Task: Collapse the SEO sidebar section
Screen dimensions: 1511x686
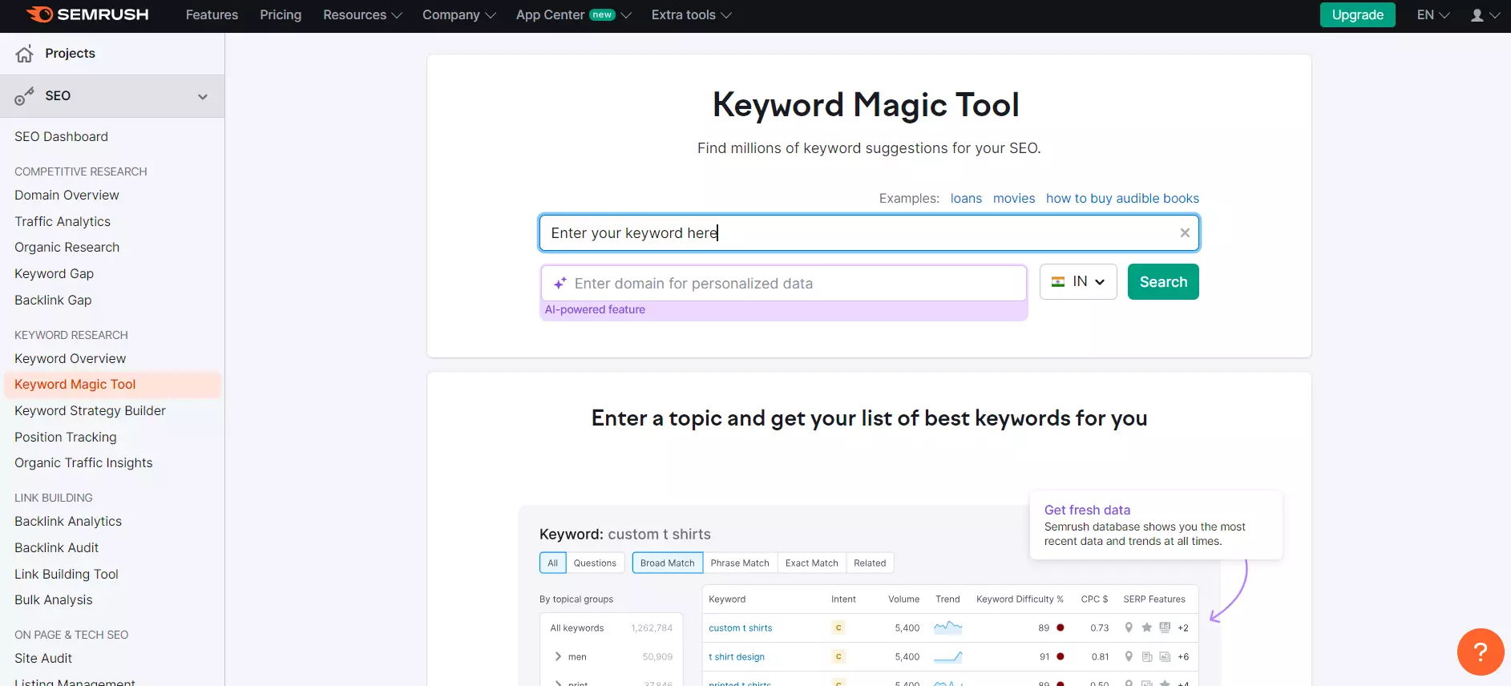Action: point(203,96)
